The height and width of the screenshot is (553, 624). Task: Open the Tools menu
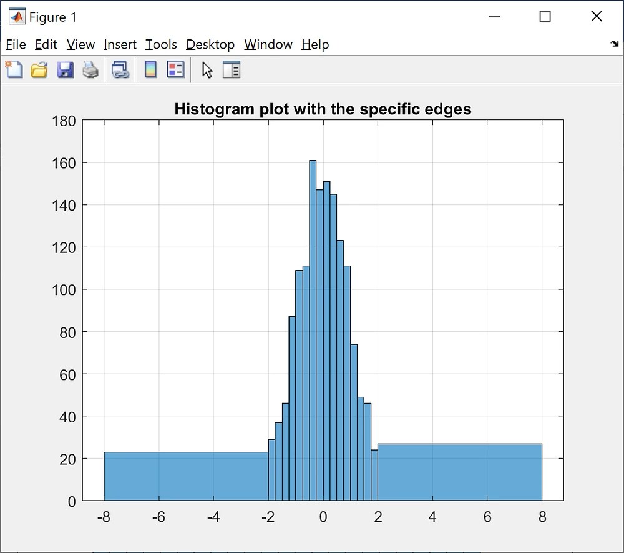161,44
